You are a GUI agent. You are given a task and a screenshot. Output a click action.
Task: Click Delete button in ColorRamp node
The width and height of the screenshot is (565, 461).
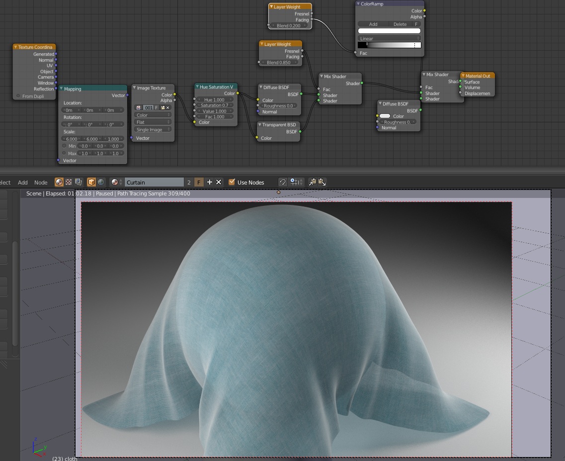(x=400, y=24)
